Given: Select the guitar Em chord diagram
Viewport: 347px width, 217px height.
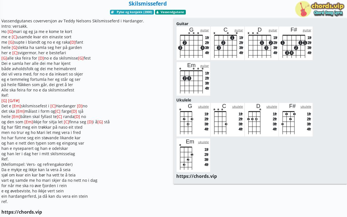Looking at the screenshot, I should pyautogui.click(x=193, y=79).
